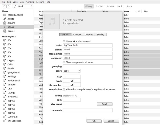Open the genre dropdown showing Bebe
The image size is (160, 125).
79,71
